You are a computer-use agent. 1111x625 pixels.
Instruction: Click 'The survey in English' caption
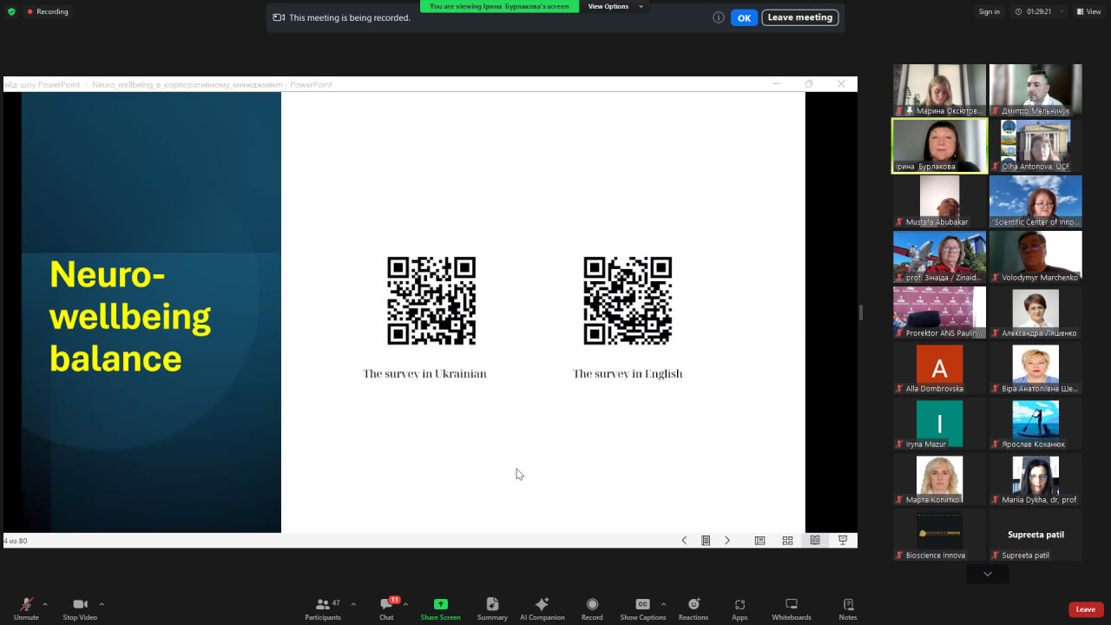(628, 374)
